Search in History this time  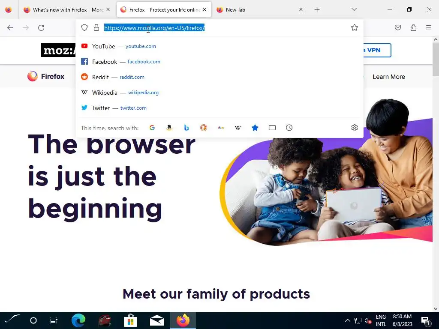coord(289,128)
